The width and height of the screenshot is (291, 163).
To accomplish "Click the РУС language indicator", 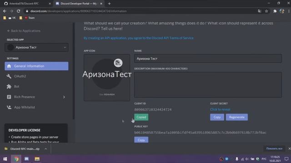I will tap(264, 159).
